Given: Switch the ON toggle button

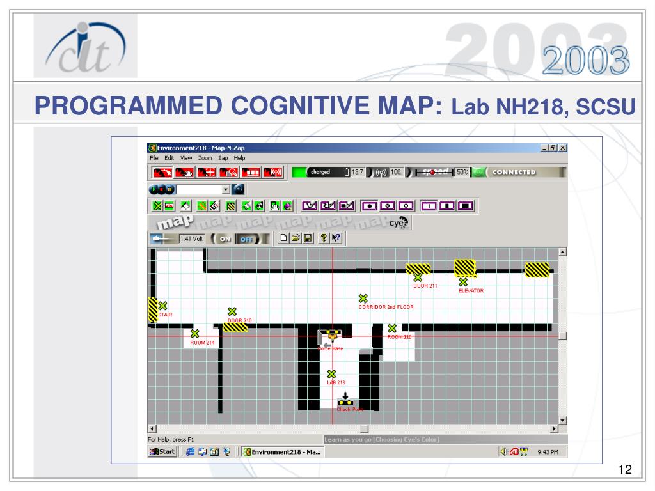Looking at the screenshot, I should click(x=225, y=239).
